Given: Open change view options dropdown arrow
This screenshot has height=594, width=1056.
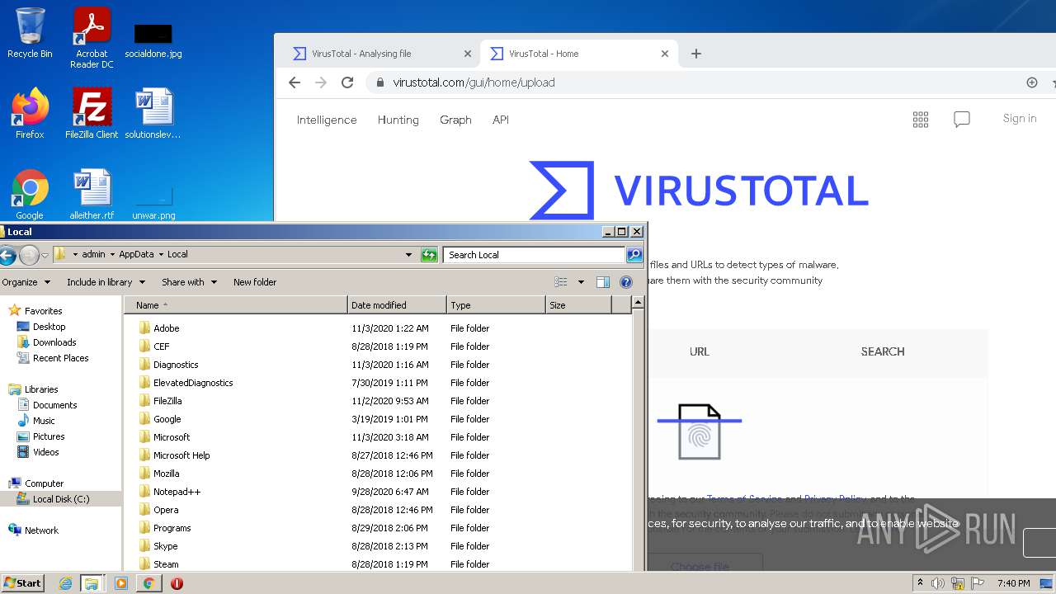Looking at the screenshot, I should click(581, 282).
